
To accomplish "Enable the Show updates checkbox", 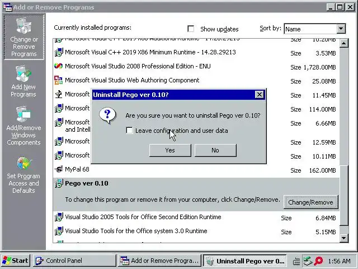I will (191, 29).
